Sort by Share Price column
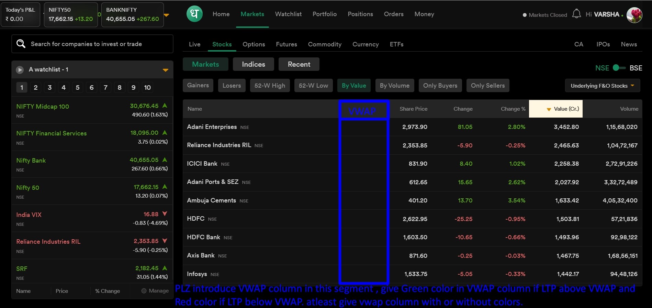 (414, 109)
